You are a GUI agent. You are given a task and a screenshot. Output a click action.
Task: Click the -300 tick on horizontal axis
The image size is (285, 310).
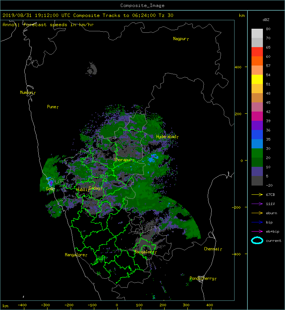pyautogui.click(x=45, y=305)
